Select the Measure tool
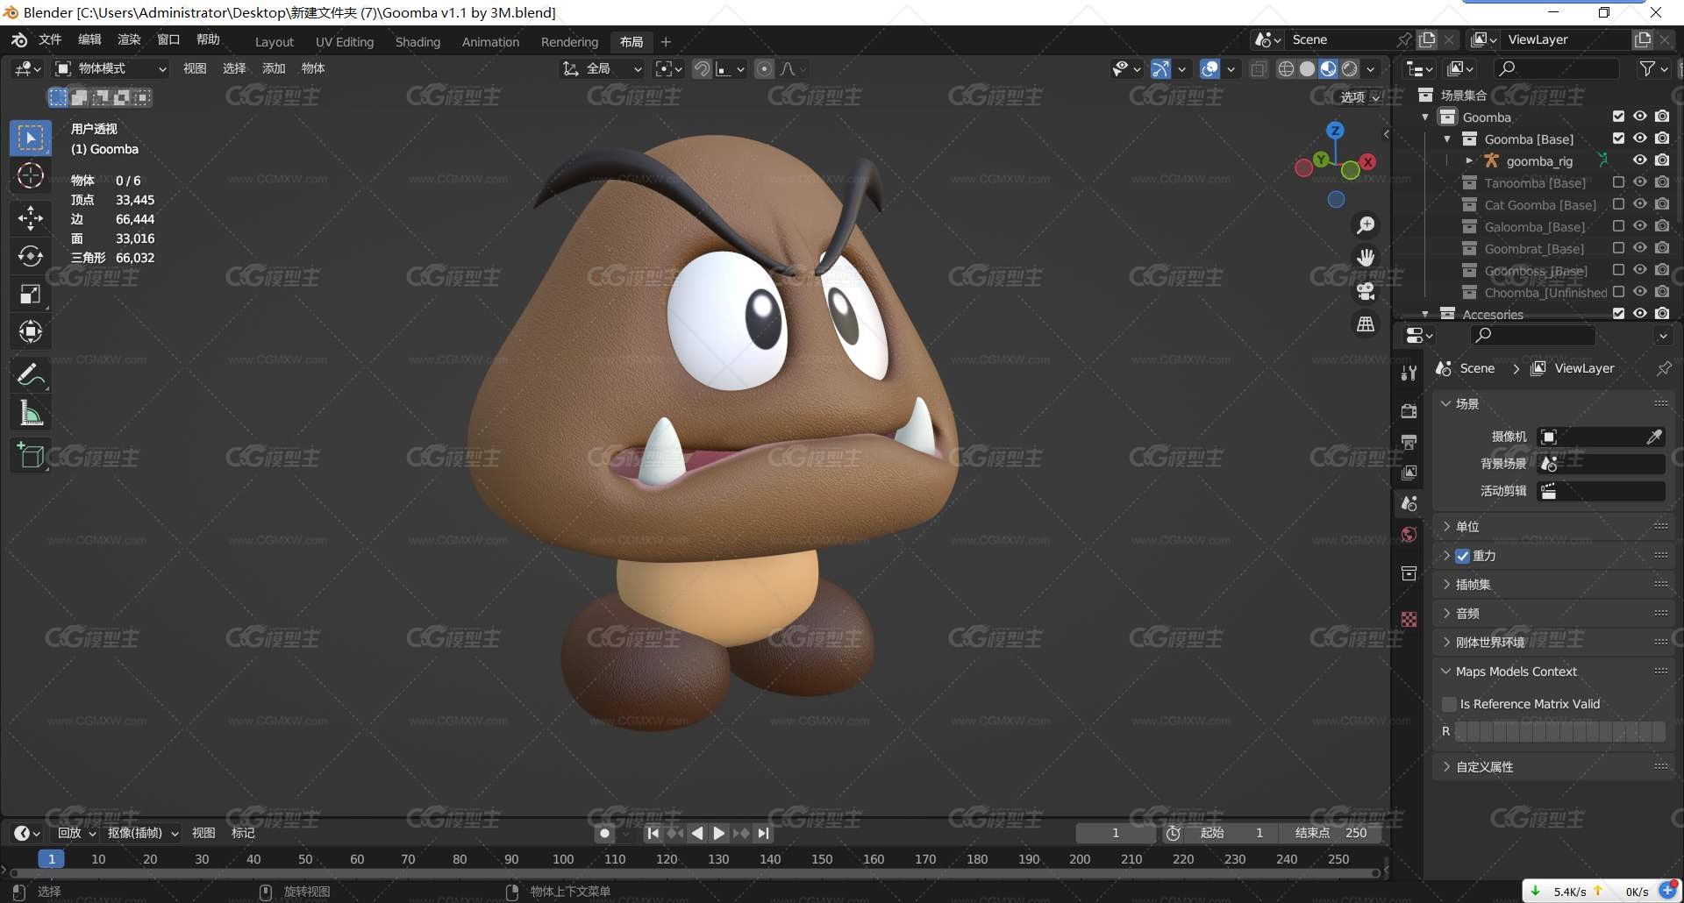This screenshot has width=1684, height=903. point(31,413)
